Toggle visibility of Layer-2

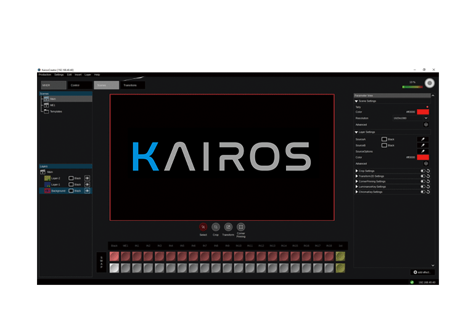pos(87,178)
